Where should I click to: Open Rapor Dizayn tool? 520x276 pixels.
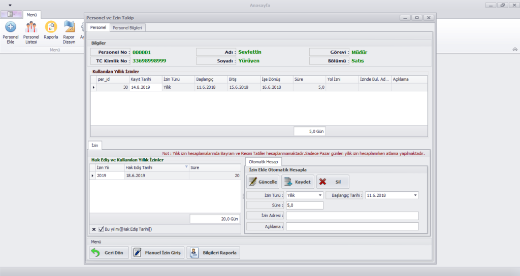69,27
